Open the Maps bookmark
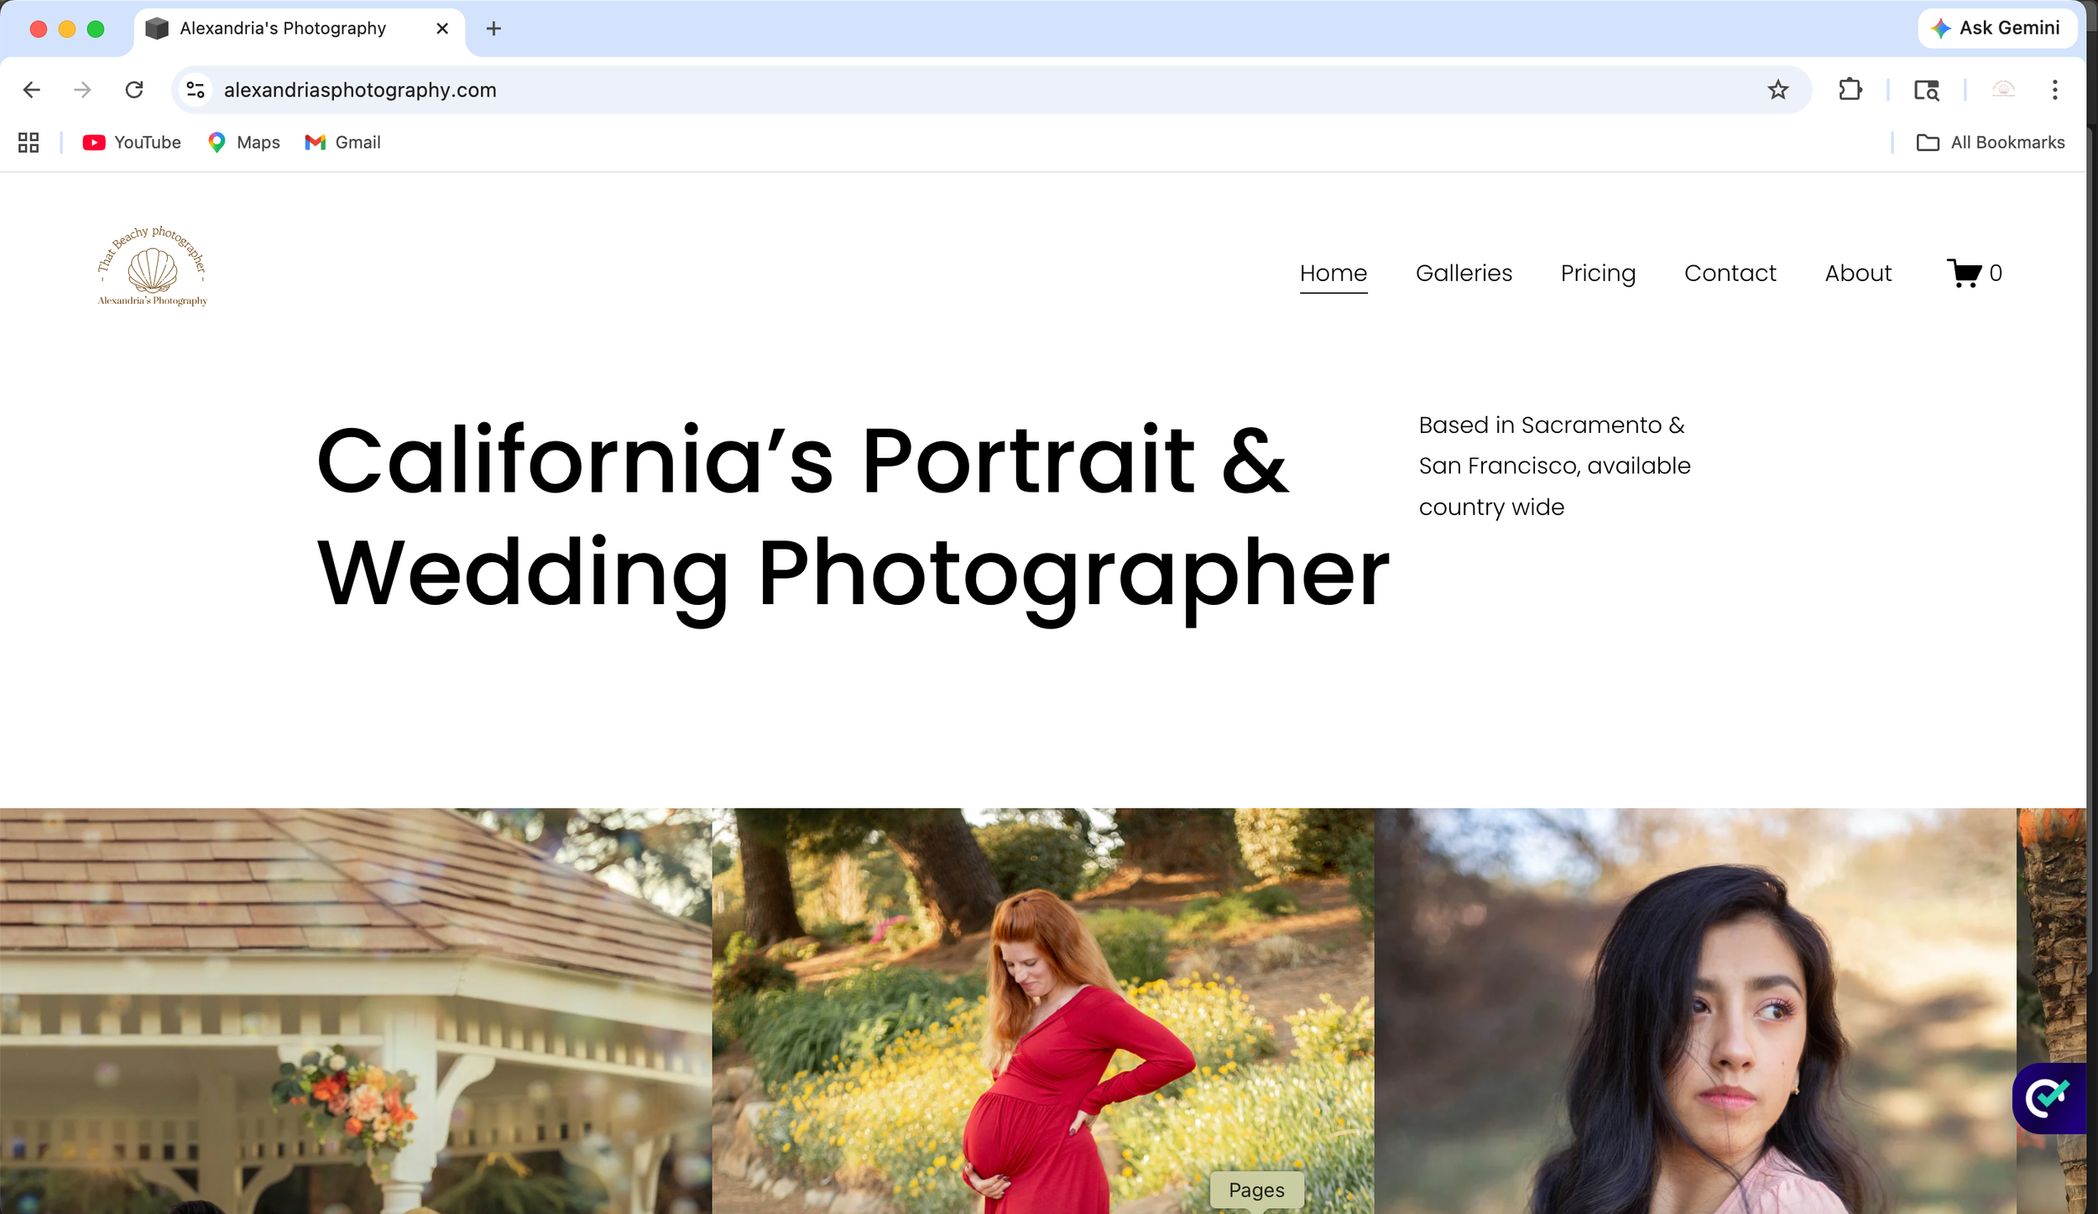2098x1214 pixels. tap(243, 143)
